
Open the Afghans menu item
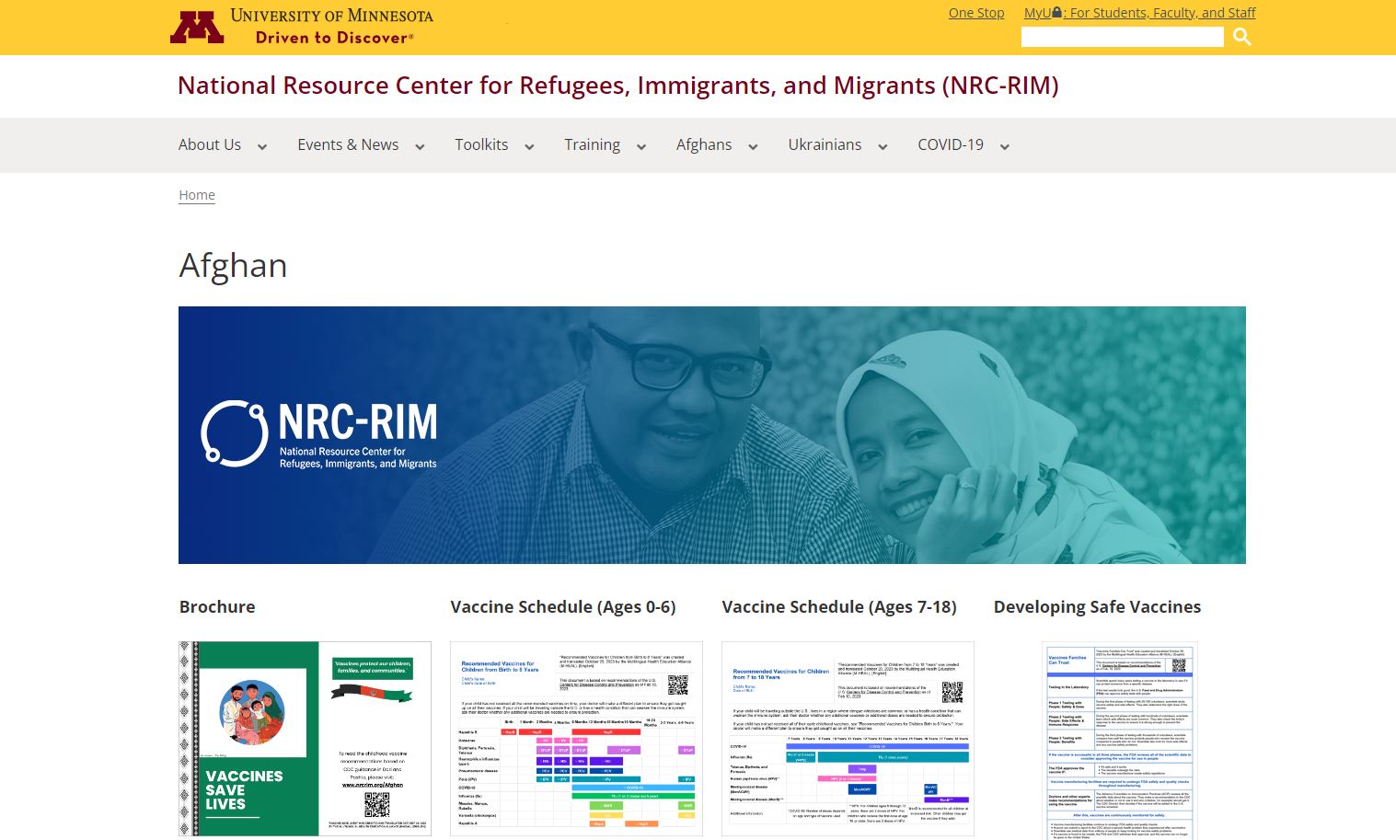coord(703,144)
